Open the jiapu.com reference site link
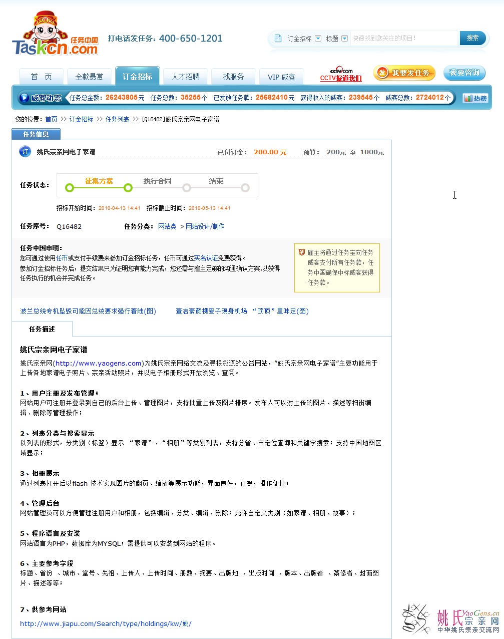This screenshot has width=504, height=639. 106,623
